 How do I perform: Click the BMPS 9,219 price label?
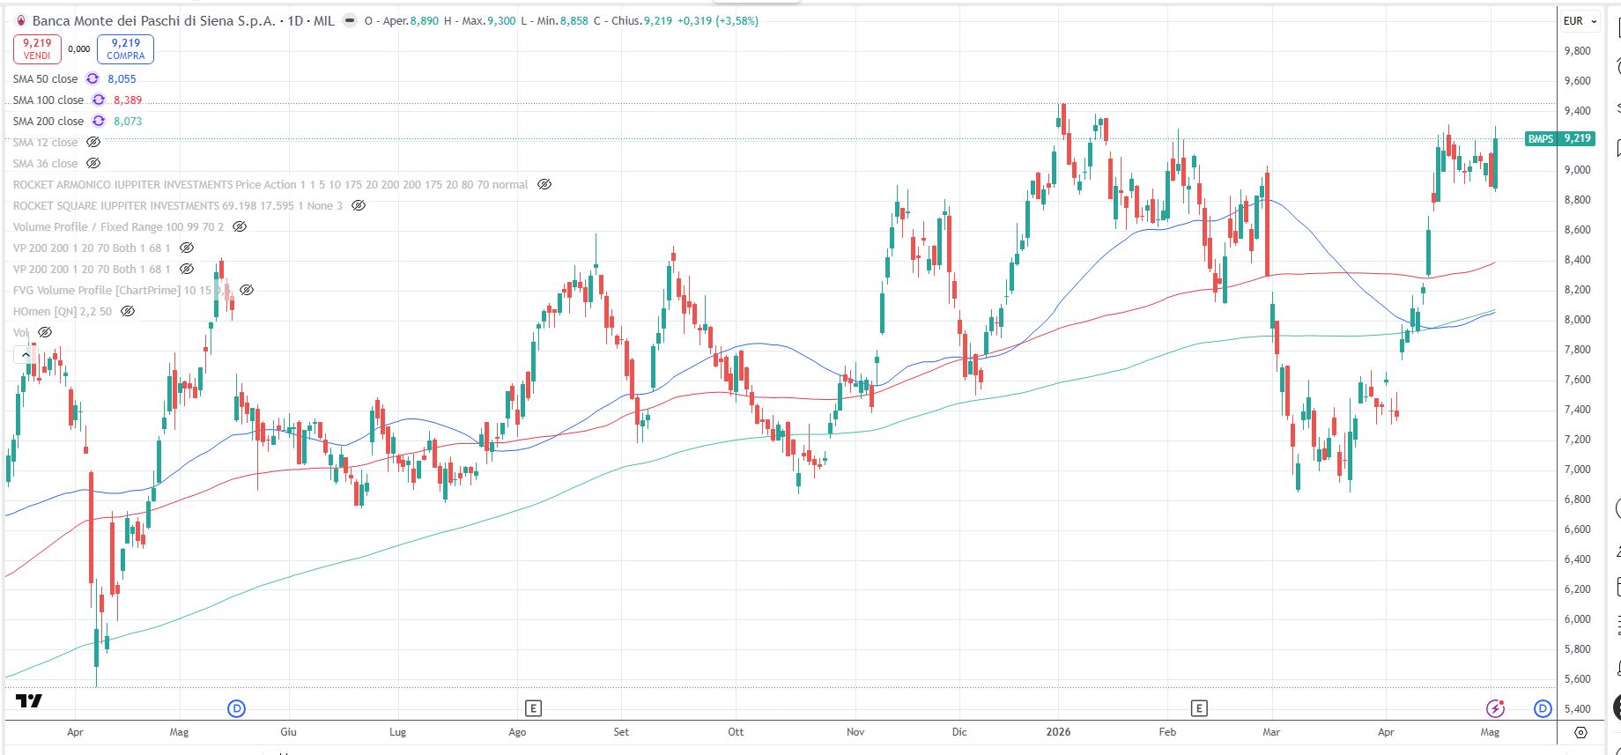click(1560, 138)
